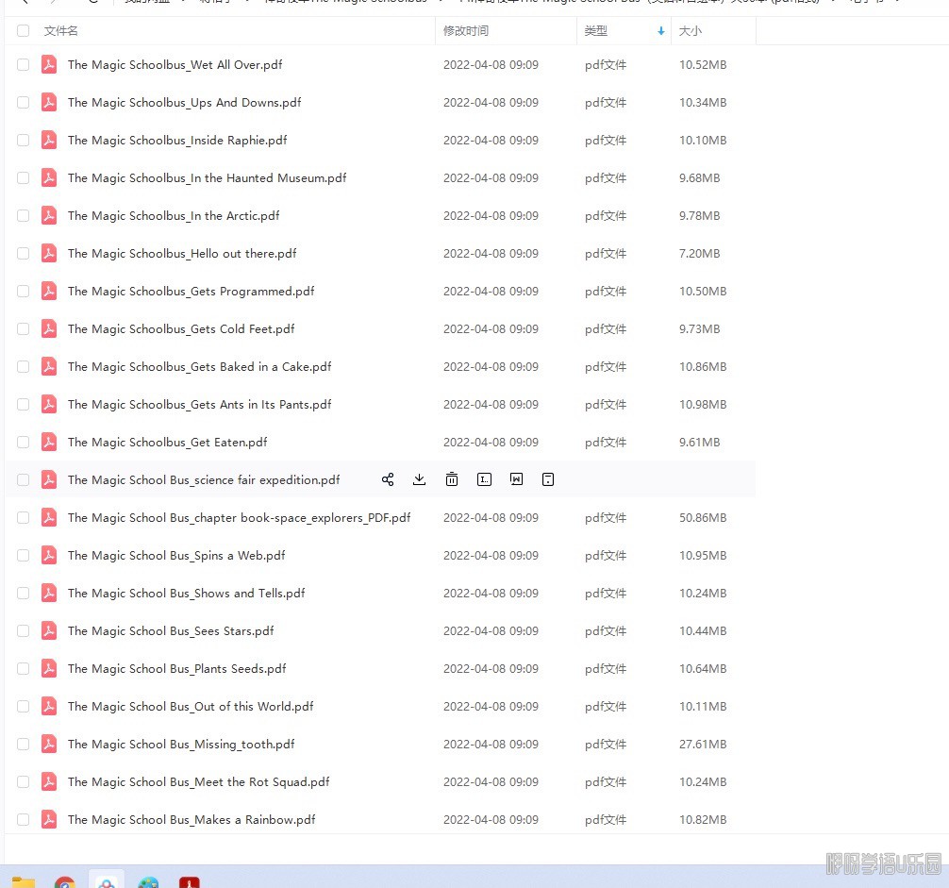Click size 27.61MB of Missing_tooth.pdf

click(x=703, y=744)
